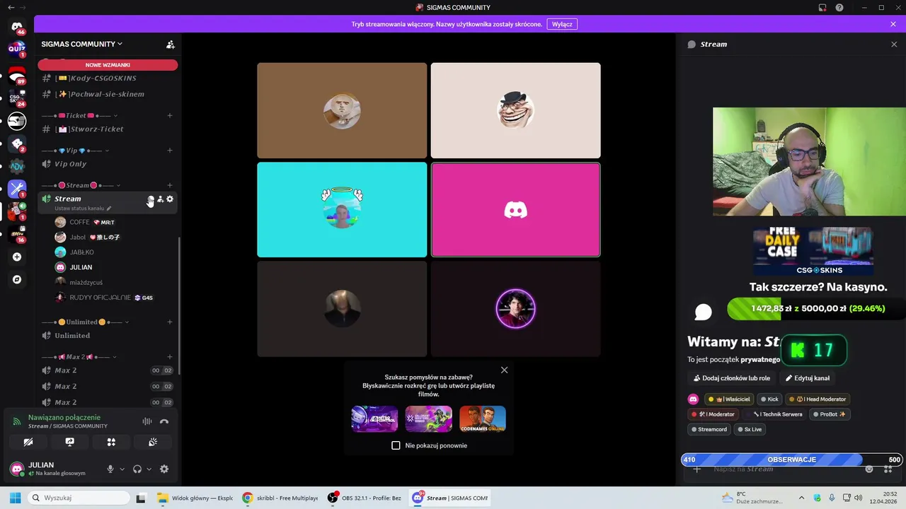This screenshot has width=906, height=509.
Task: Collapse the Unlimited category
Action: click(85, 322)
